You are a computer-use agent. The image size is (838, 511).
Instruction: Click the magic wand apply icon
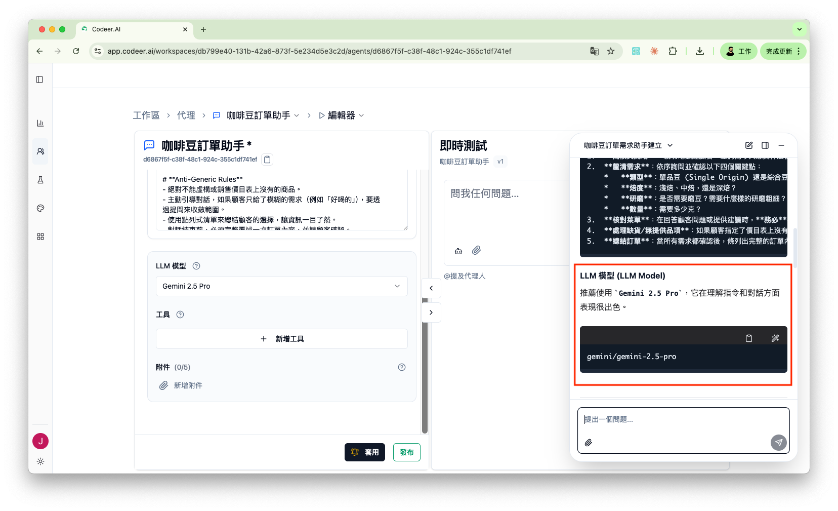pos(775,338)
